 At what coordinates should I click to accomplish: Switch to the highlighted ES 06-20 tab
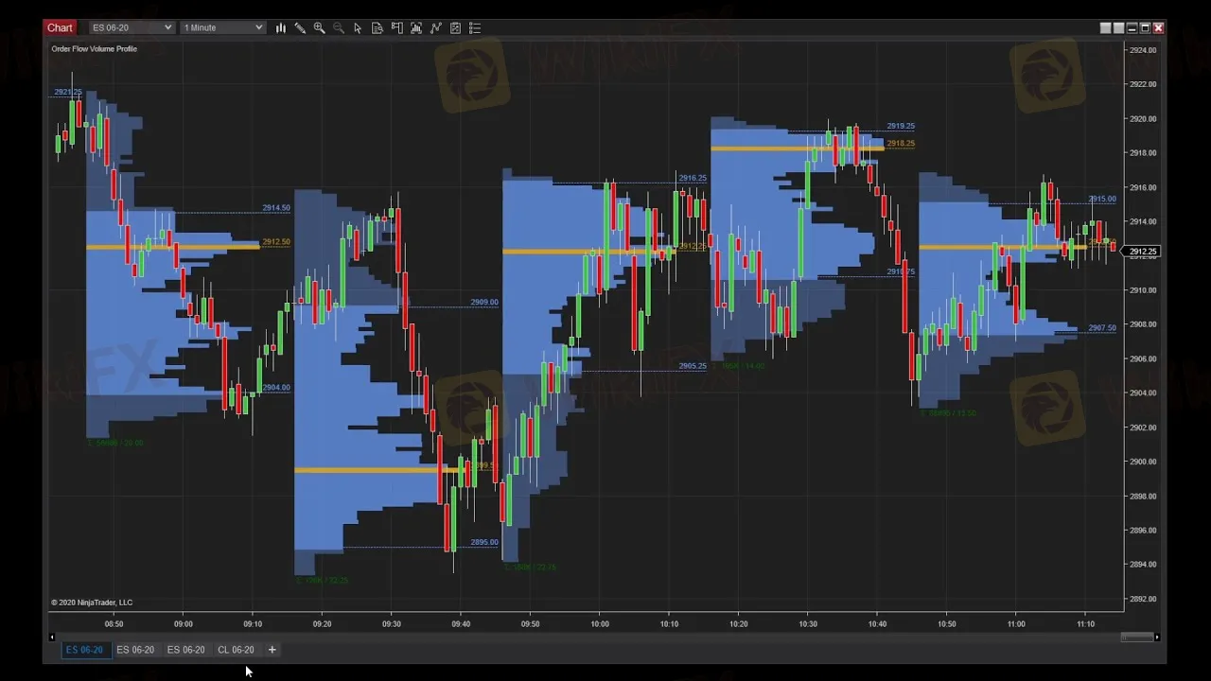pyautogui.click(x=84, y=650)
